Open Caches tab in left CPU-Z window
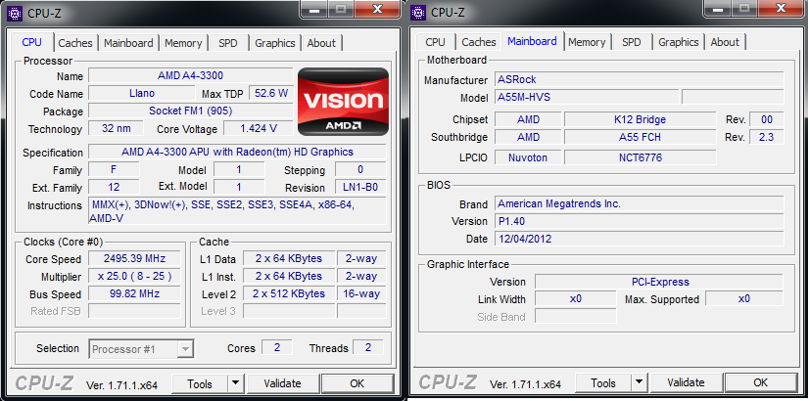The image size is (810, 401). point(75,43)
